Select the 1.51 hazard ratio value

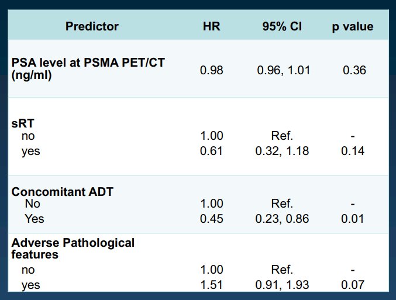click(211, 285)
